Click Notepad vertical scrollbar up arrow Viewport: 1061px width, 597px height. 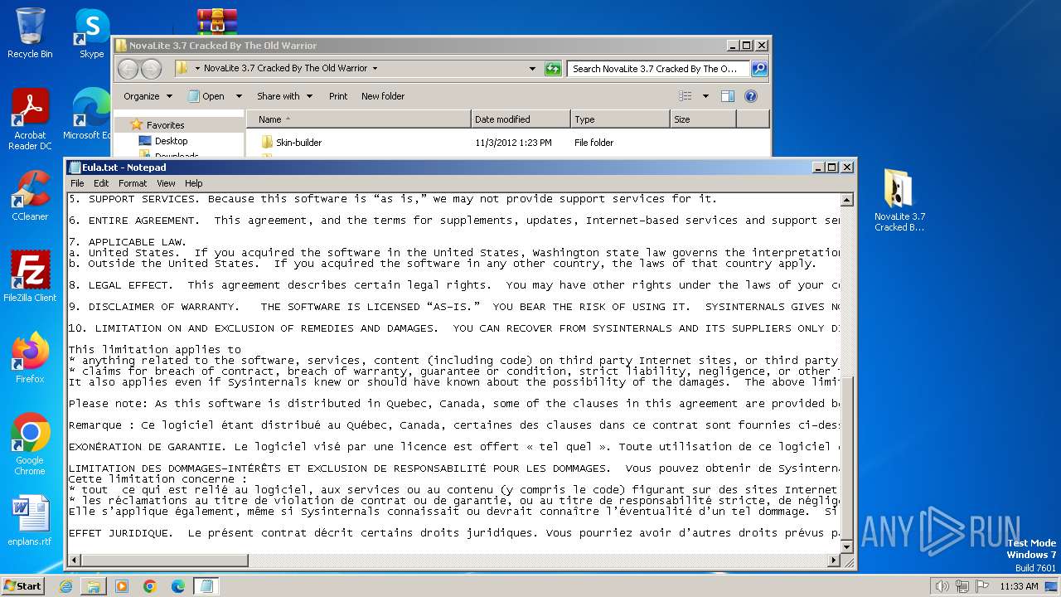pos(846,200)
